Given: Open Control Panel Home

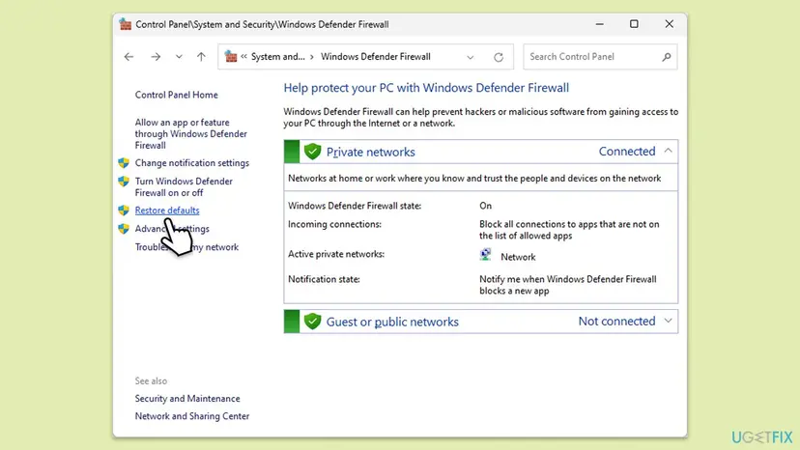Looking at the screenshot, I should coord(176,95).
